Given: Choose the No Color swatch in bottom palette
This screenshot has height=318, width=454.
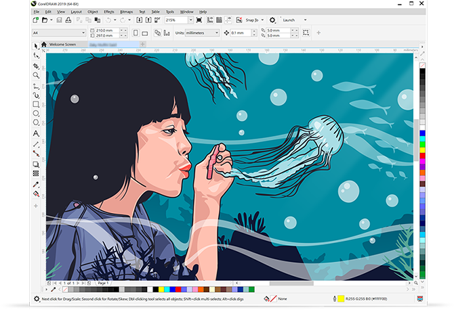Looking at the screenshot, I should 66,289.
